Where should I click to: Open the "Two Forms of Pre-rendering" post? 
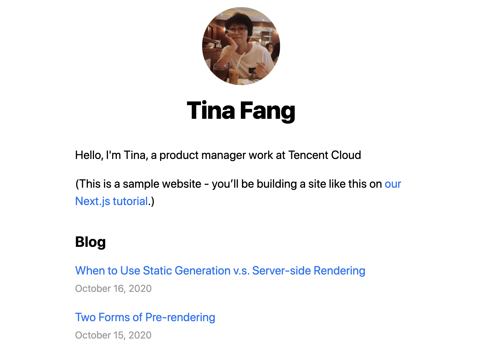tap(145, 317)
